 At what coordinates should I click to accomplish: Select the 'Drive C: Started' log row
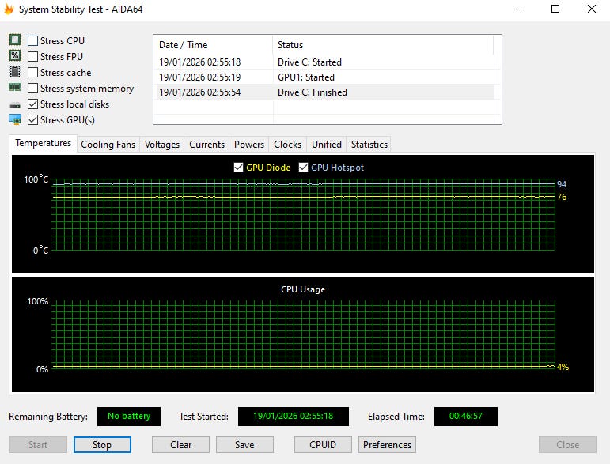point(324,62)
